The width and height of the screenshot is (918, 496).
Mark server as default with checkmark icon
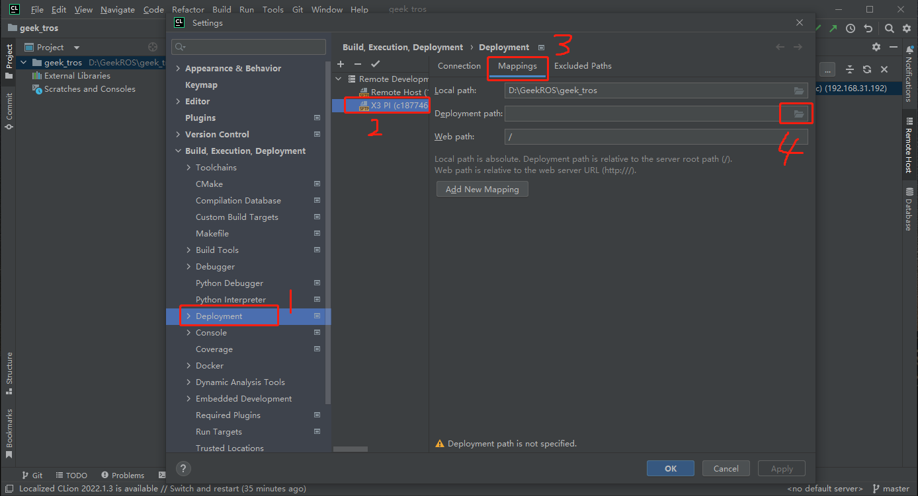coord(375,64)
